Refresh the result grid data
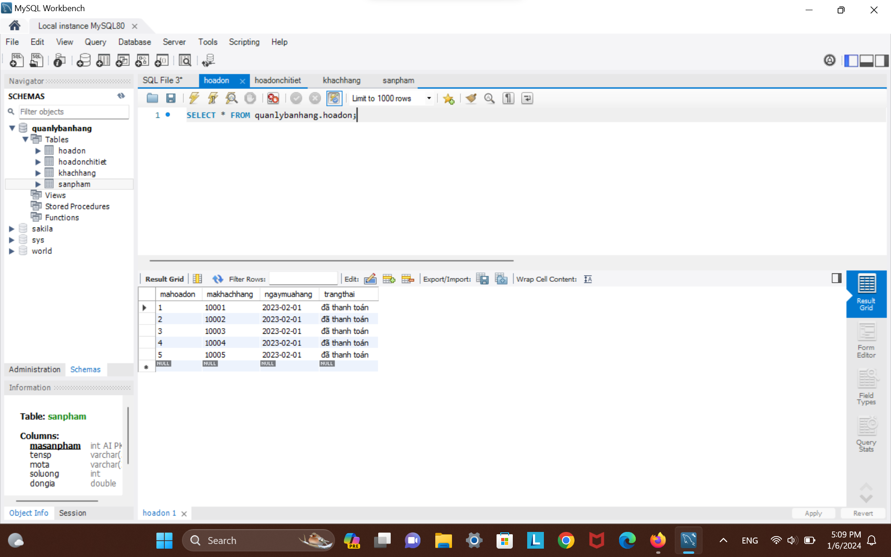 click(x=218, y=279)
